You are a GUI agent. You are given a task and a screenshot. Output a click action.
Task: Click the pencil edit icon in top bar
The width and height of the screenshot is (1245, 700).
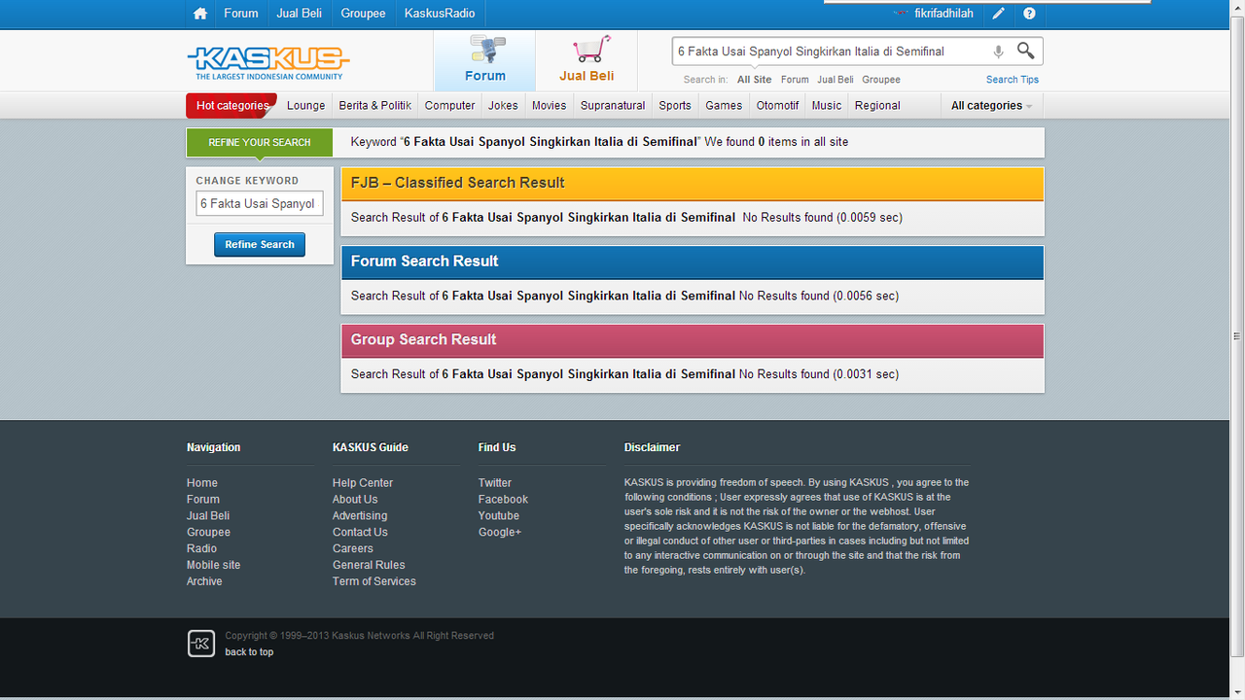coord(999,14)
